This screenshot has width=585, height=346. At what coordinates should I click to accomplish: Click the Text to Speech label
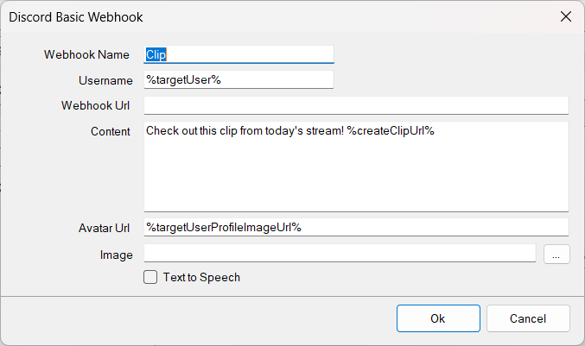click(x=201, y=278)
